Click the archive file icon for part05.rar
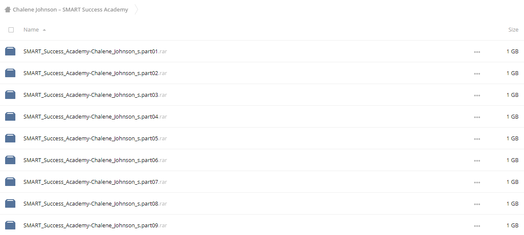This screenshot has height=235, width=524. click(x=10, y=139)
